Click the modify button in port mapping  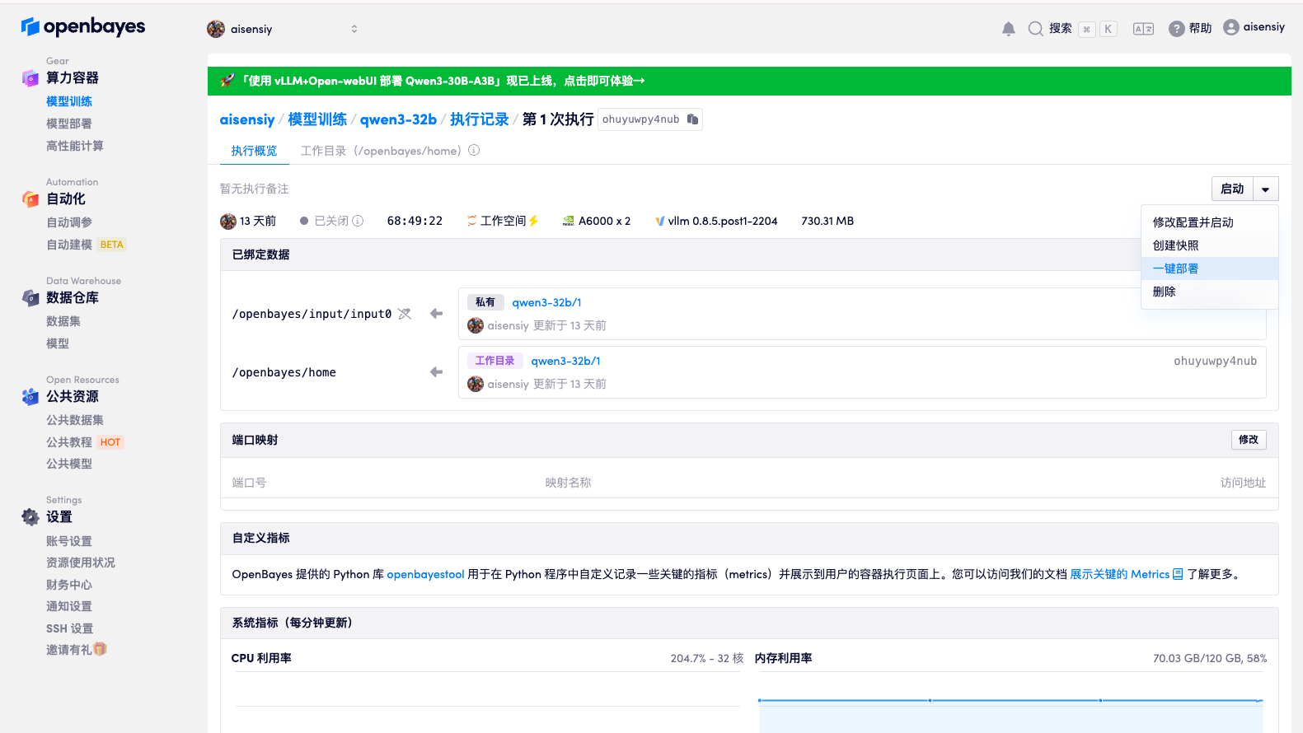(x=1248, y=440)
